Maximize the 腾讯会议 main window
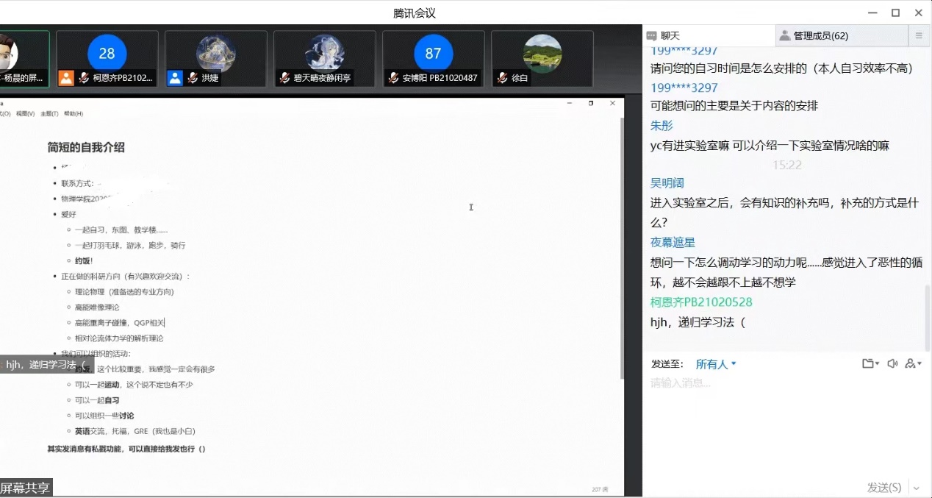The image size is (932, 498). click(x=895, y=13)
